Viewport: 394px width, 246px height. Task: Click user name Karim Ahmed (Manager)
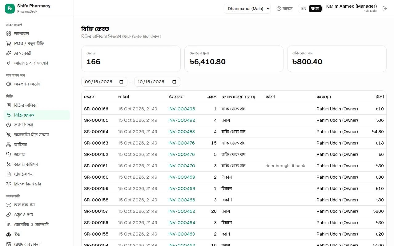352,6
